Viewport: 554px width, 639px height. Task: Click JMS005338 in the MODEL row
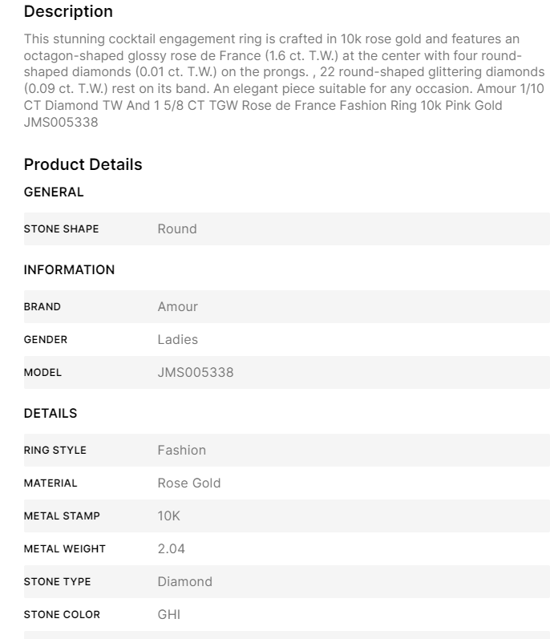tap(196, 373)
